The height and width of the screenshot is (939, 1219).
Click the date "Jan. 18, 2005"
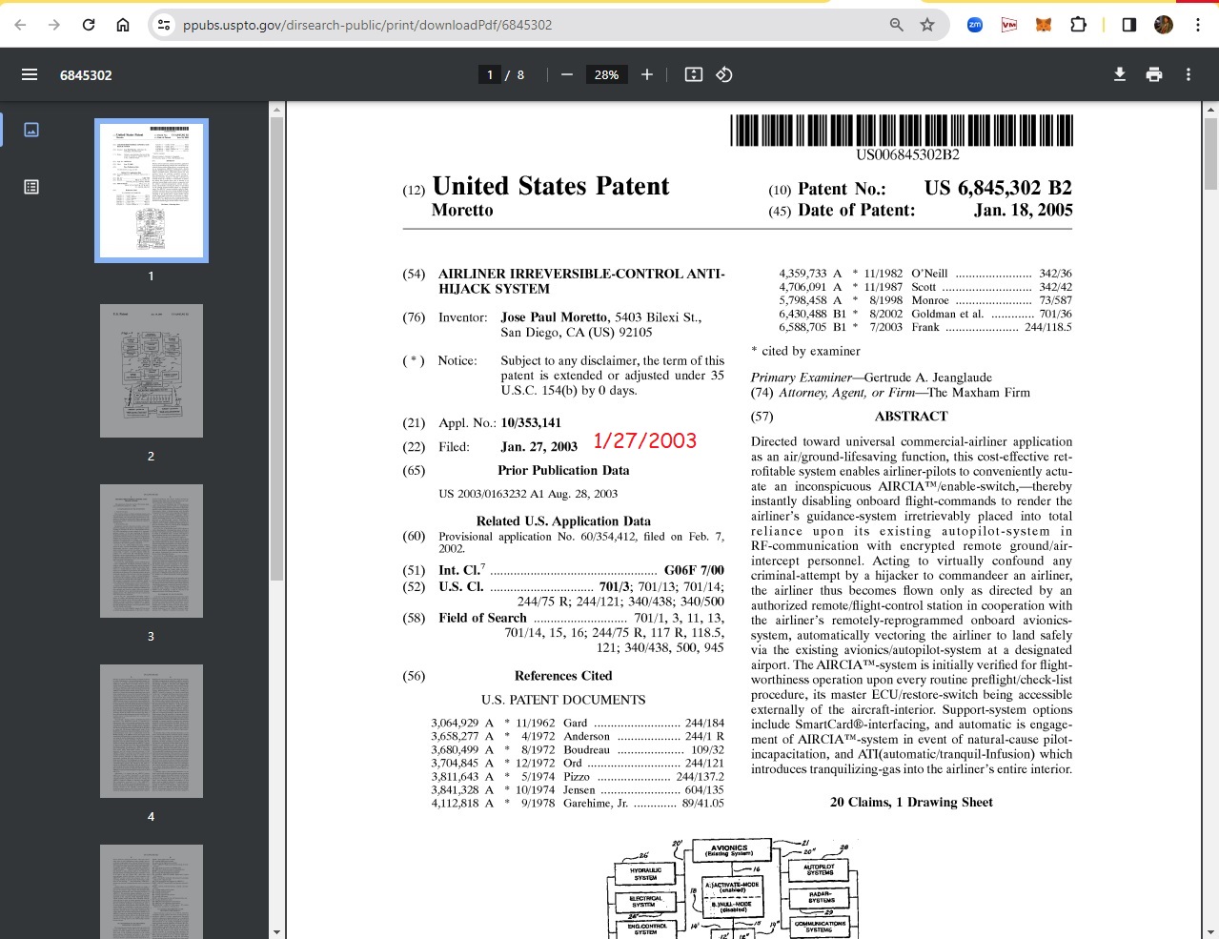(x=1024, y=210)
